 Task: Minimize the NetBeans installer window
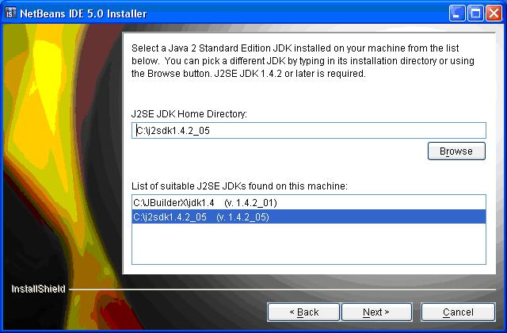pyautogui.click(x=457, y=13)
